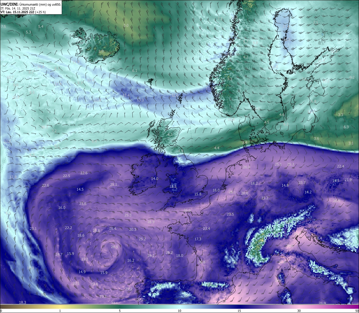The image size is (359, 313).
Task: Click the value 22.4 on the map
Action: tap(340, 166)
